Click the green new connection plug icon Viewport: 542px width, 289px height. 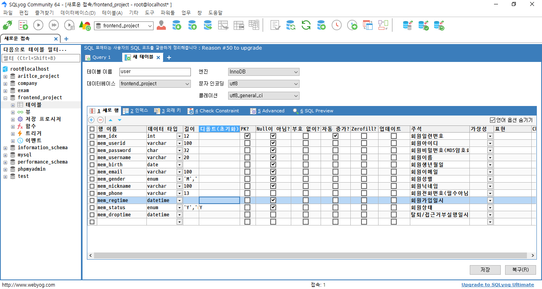pos(7,25)
